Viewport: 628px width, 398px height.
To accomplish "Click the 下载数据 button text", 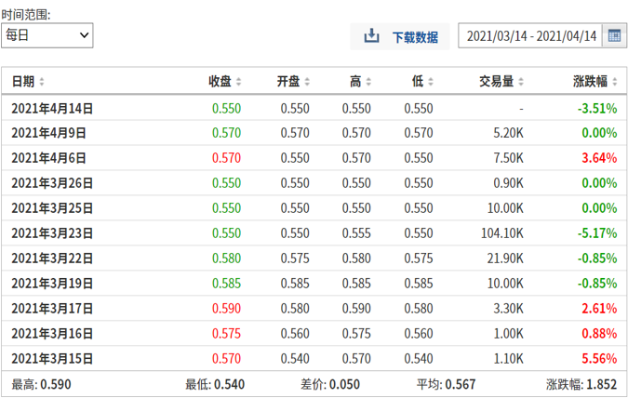I will (414, 37).
